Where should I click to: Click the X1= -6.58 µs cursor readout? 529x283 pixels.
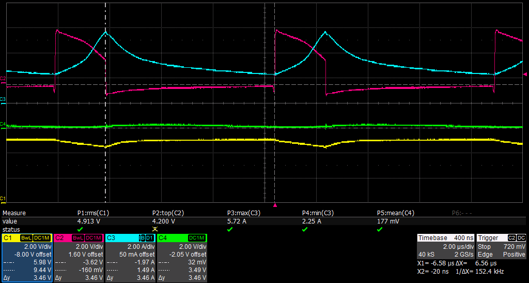coord(434,263)
